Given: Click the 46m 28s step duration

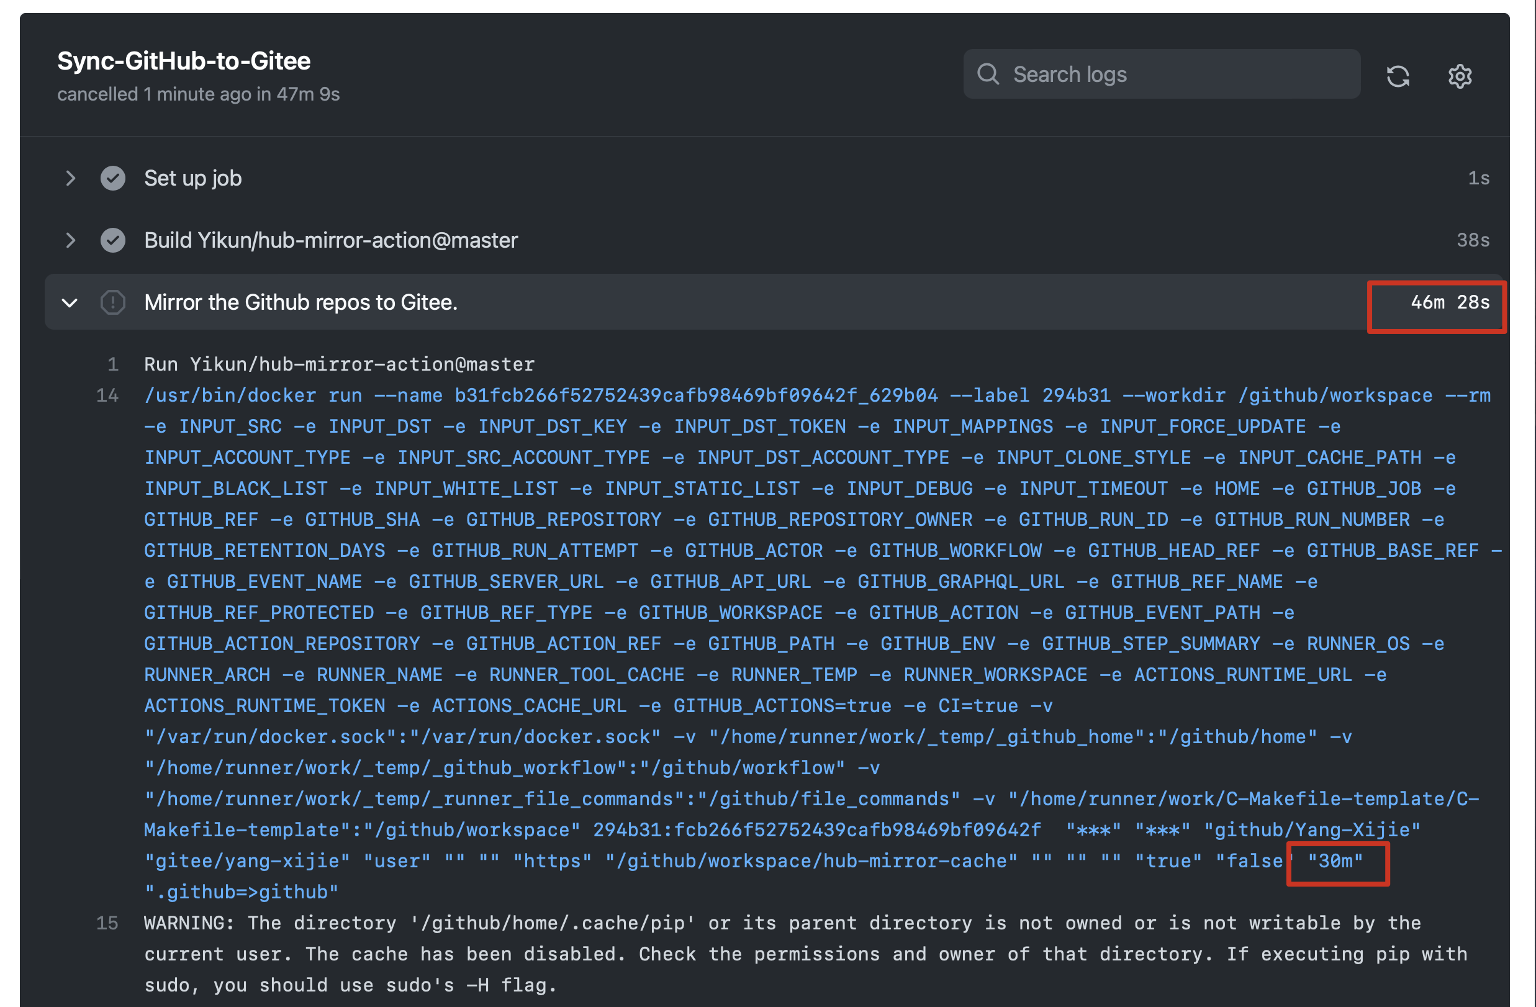Looking at the screenshot, I should pos(1450,302).
